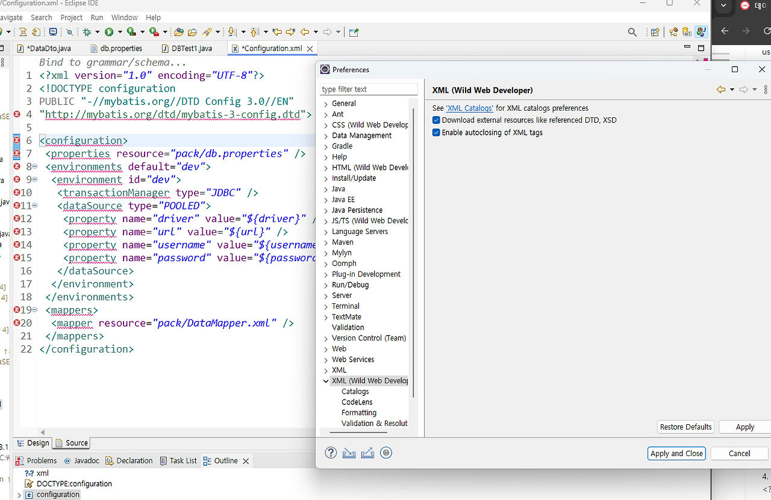Click the type filter text field
The height and width of the screenshot is (500, 771).
click(x=369, y=89)
